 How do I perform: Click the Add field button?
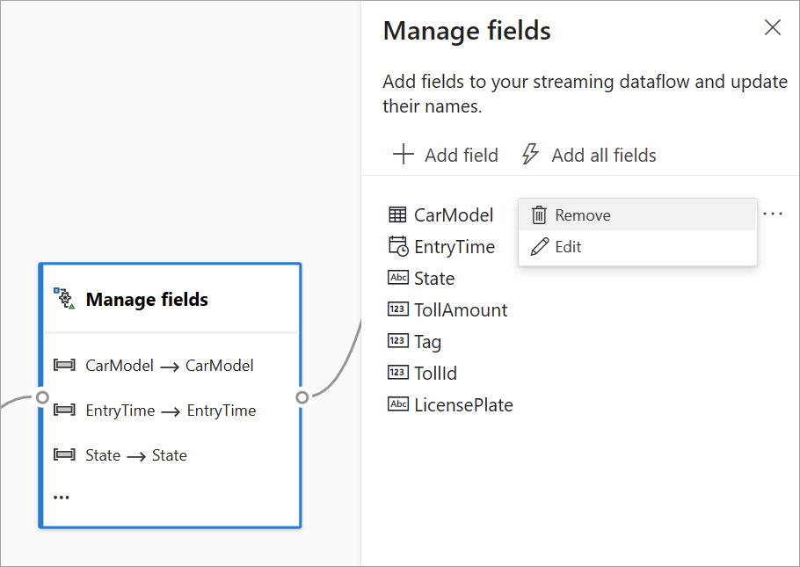(445, 155)
